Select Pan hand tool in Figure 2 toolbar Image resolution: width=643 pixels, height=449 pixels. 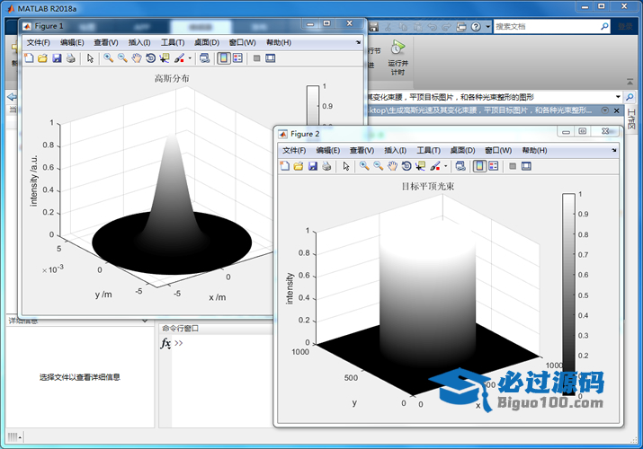pyautogui.click(x=392, y=166)
